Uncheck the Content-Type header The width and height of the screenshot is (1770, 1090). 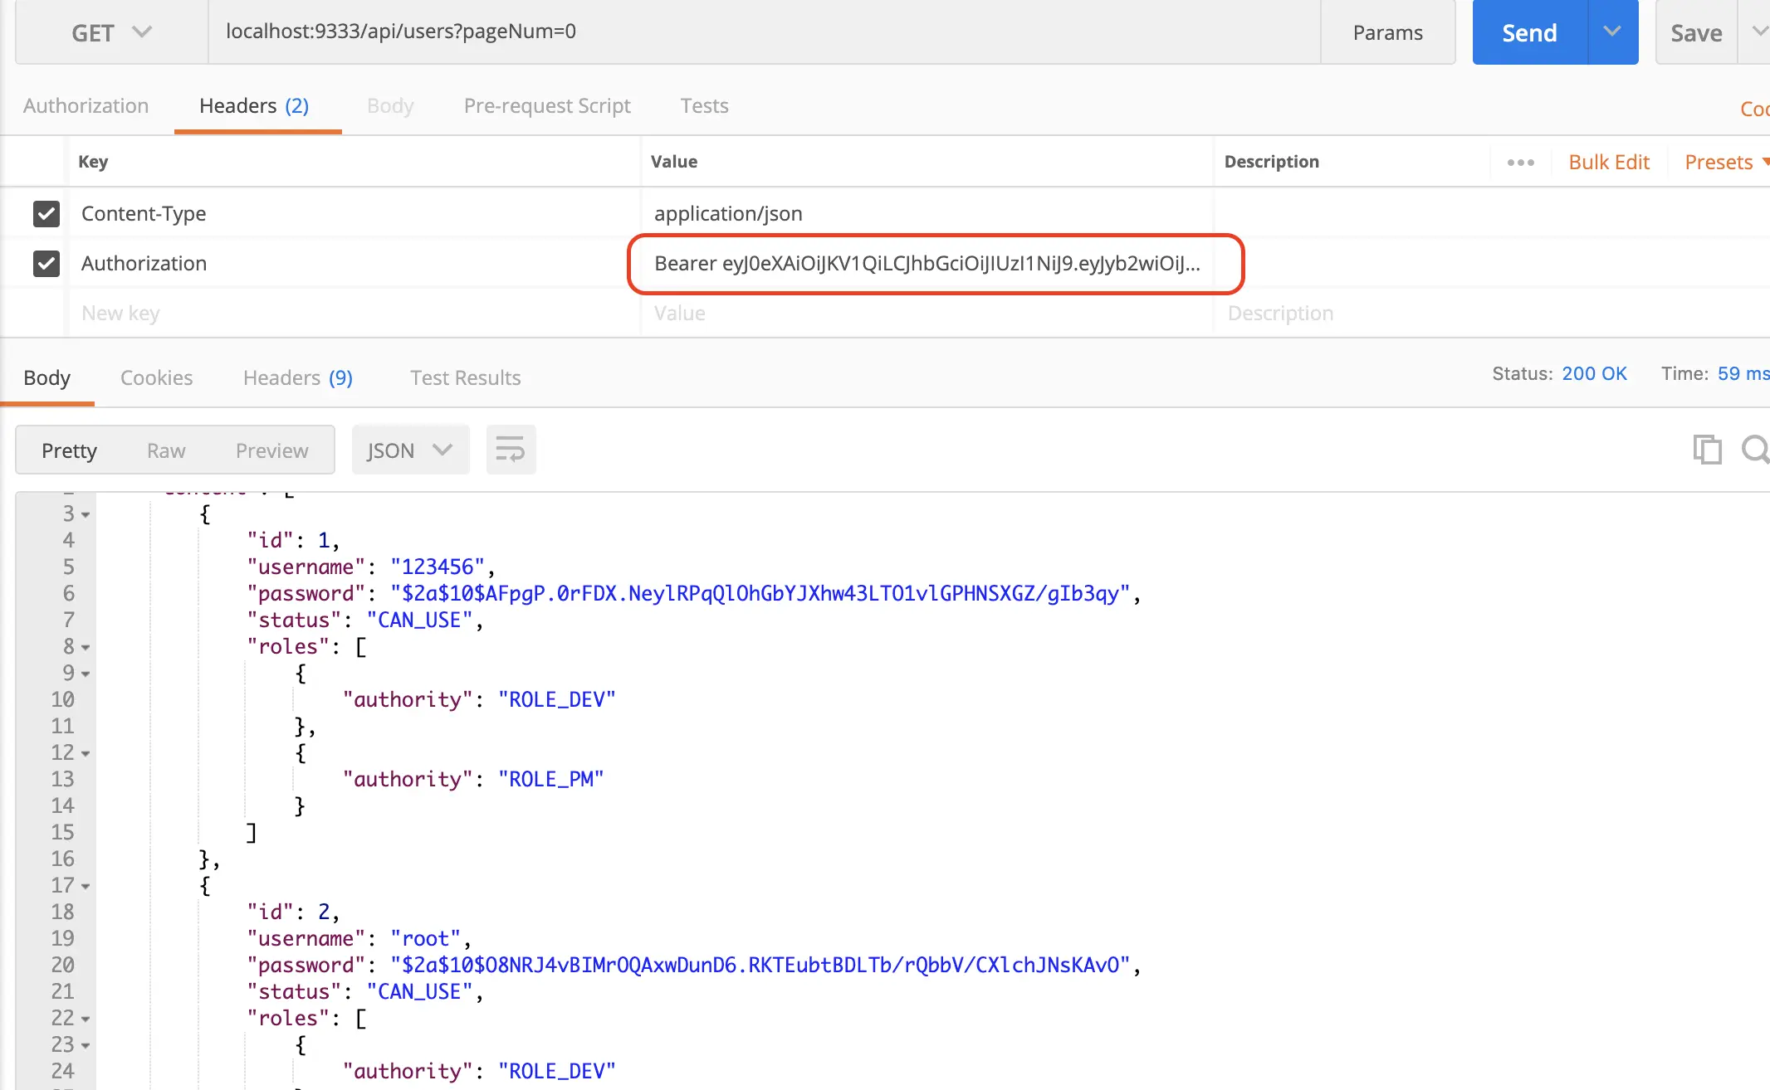[46, 213]
